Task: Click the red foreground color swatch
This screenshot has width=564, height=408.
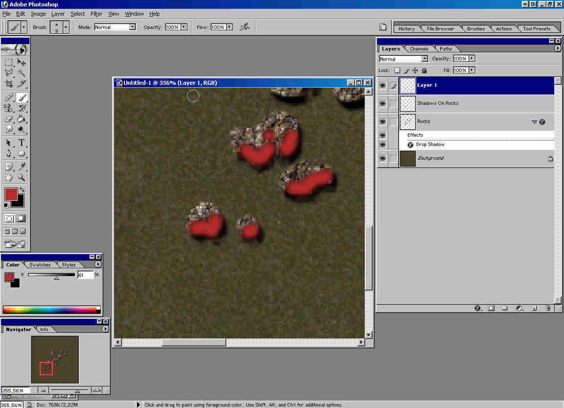Action: pos(11,194)
